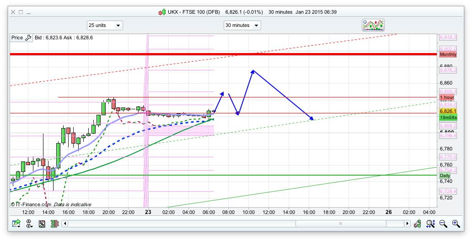Click the red-green order book icon
Screen dimensions: 472x241
54,224
